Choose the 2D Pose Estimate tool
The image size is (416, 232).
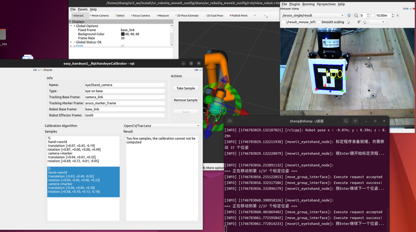point(187,16)
